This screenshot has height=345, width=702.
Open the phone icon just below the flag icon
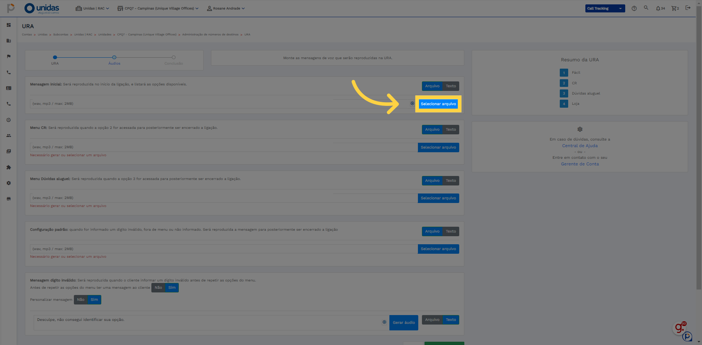click(9, 73)
